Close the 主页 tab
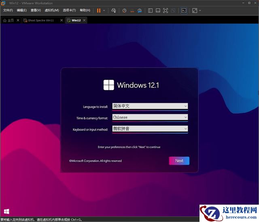The width and height of the screenshot is (259, 222). pyautogui.click(x=18, y=20)
